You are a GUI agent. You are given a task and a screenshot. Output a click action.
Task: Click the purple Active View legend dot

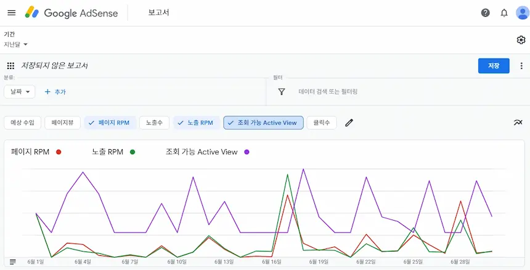click(247, 152)
